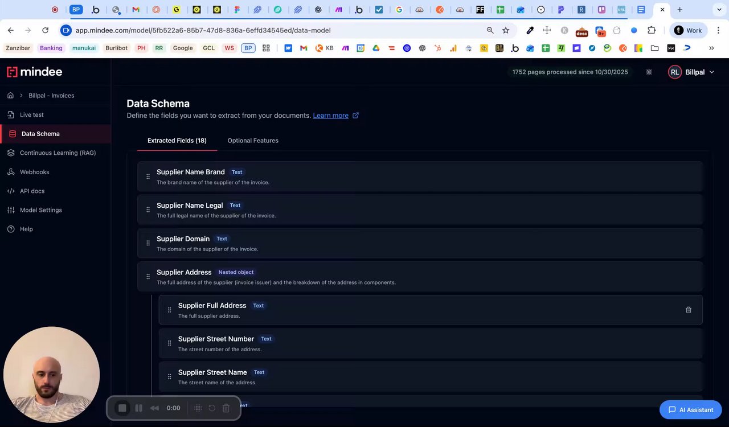Open the Supplier Street Number field
The width and height of the screenshot is (729, 427).
coord(431,343)
